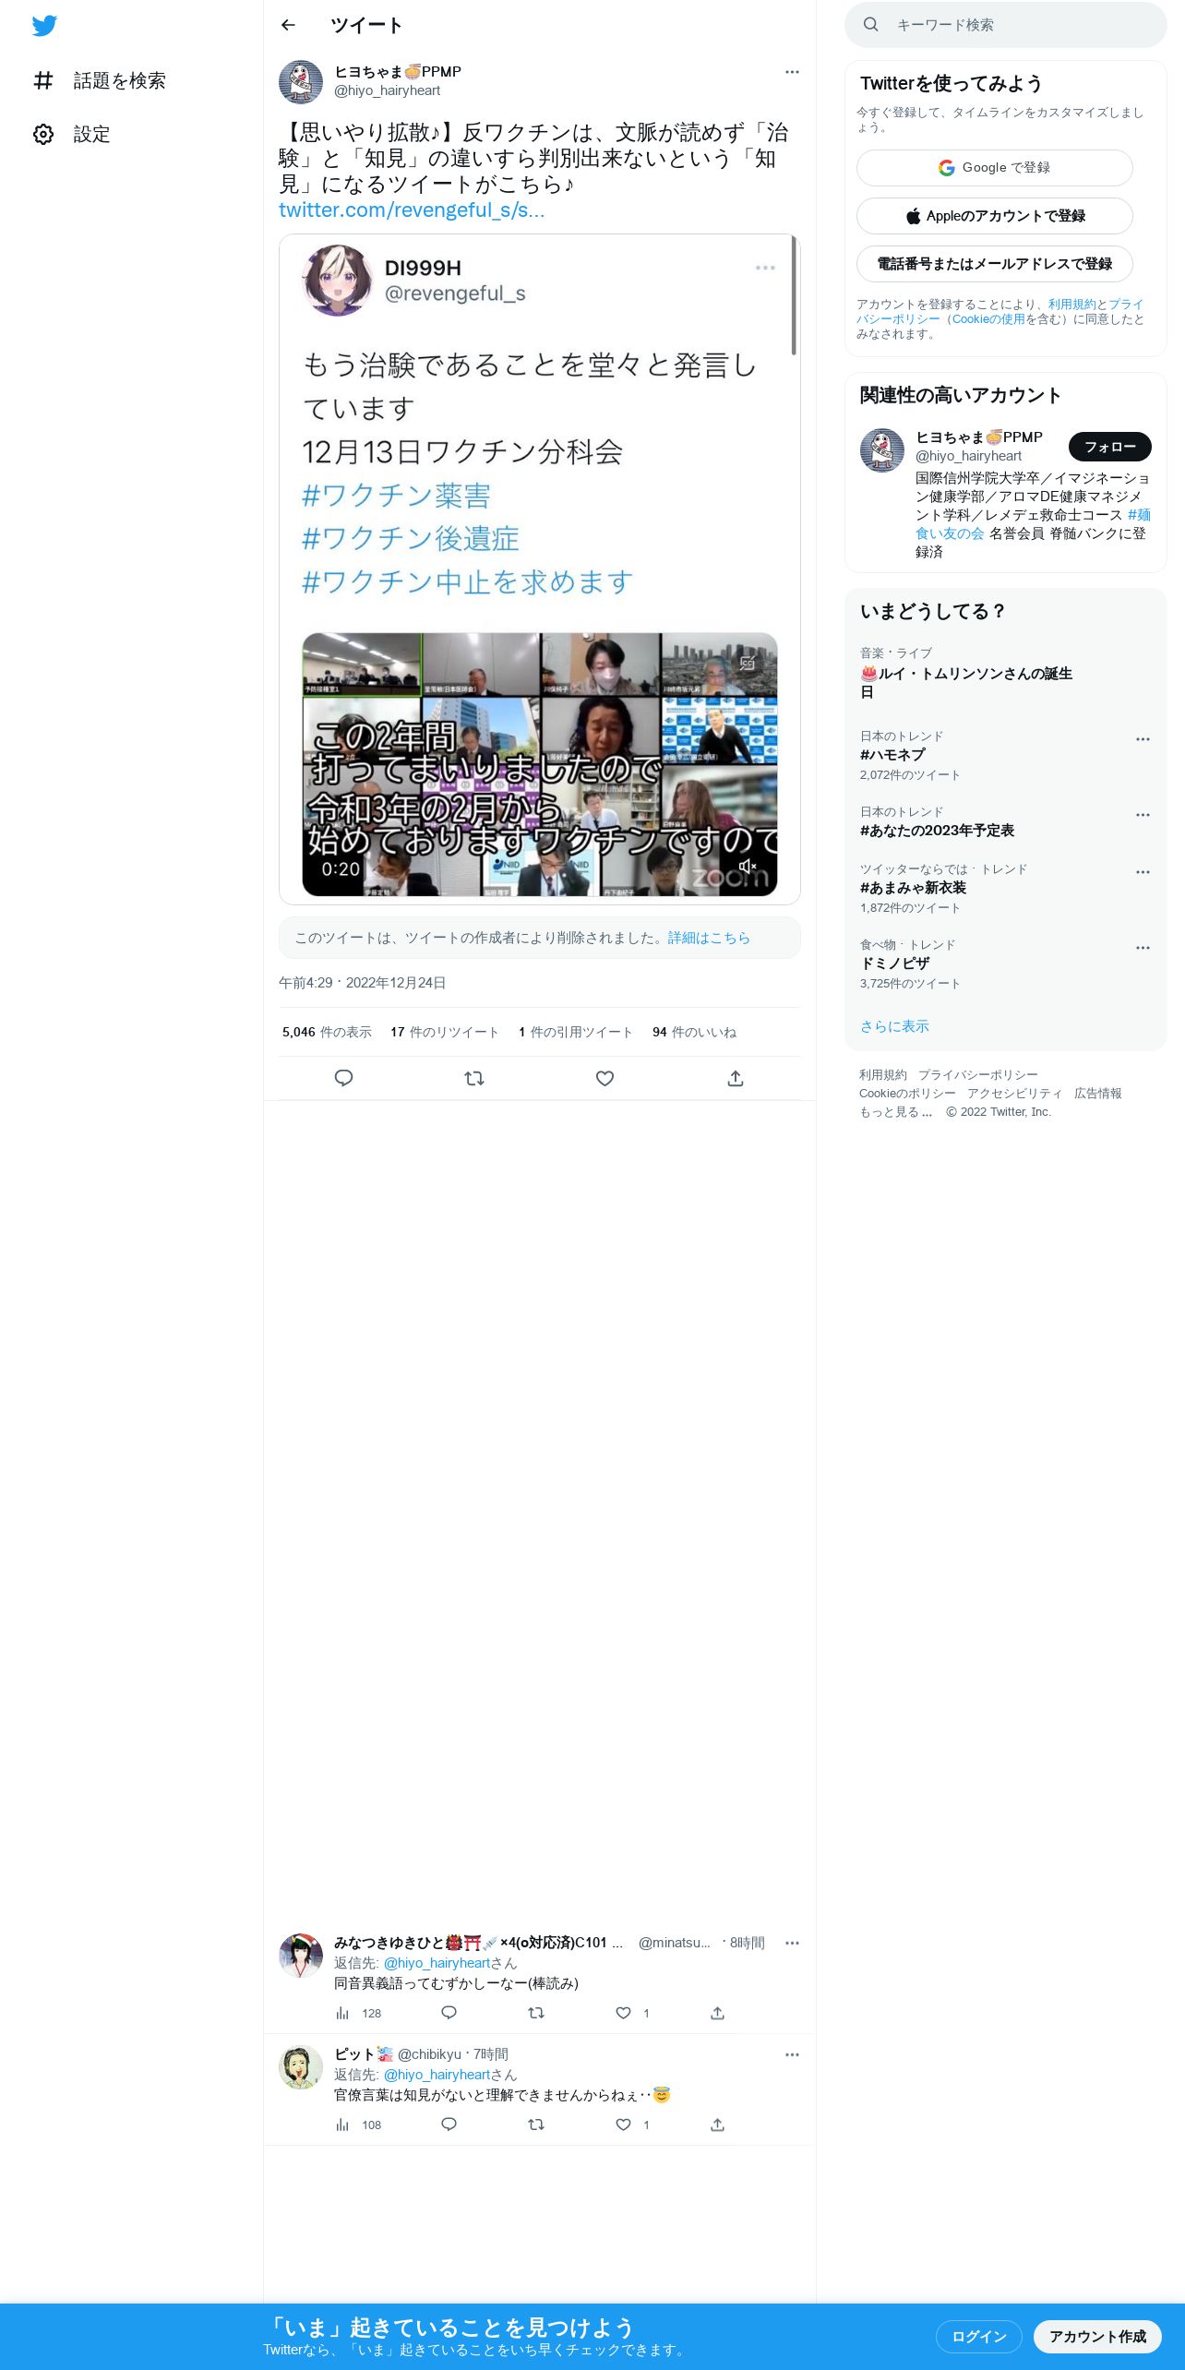Screen dimensions: 1185x2370
Task: Share みなつきゆきひと's reply
Action: pyautogui.click(x=717, y=2013)
